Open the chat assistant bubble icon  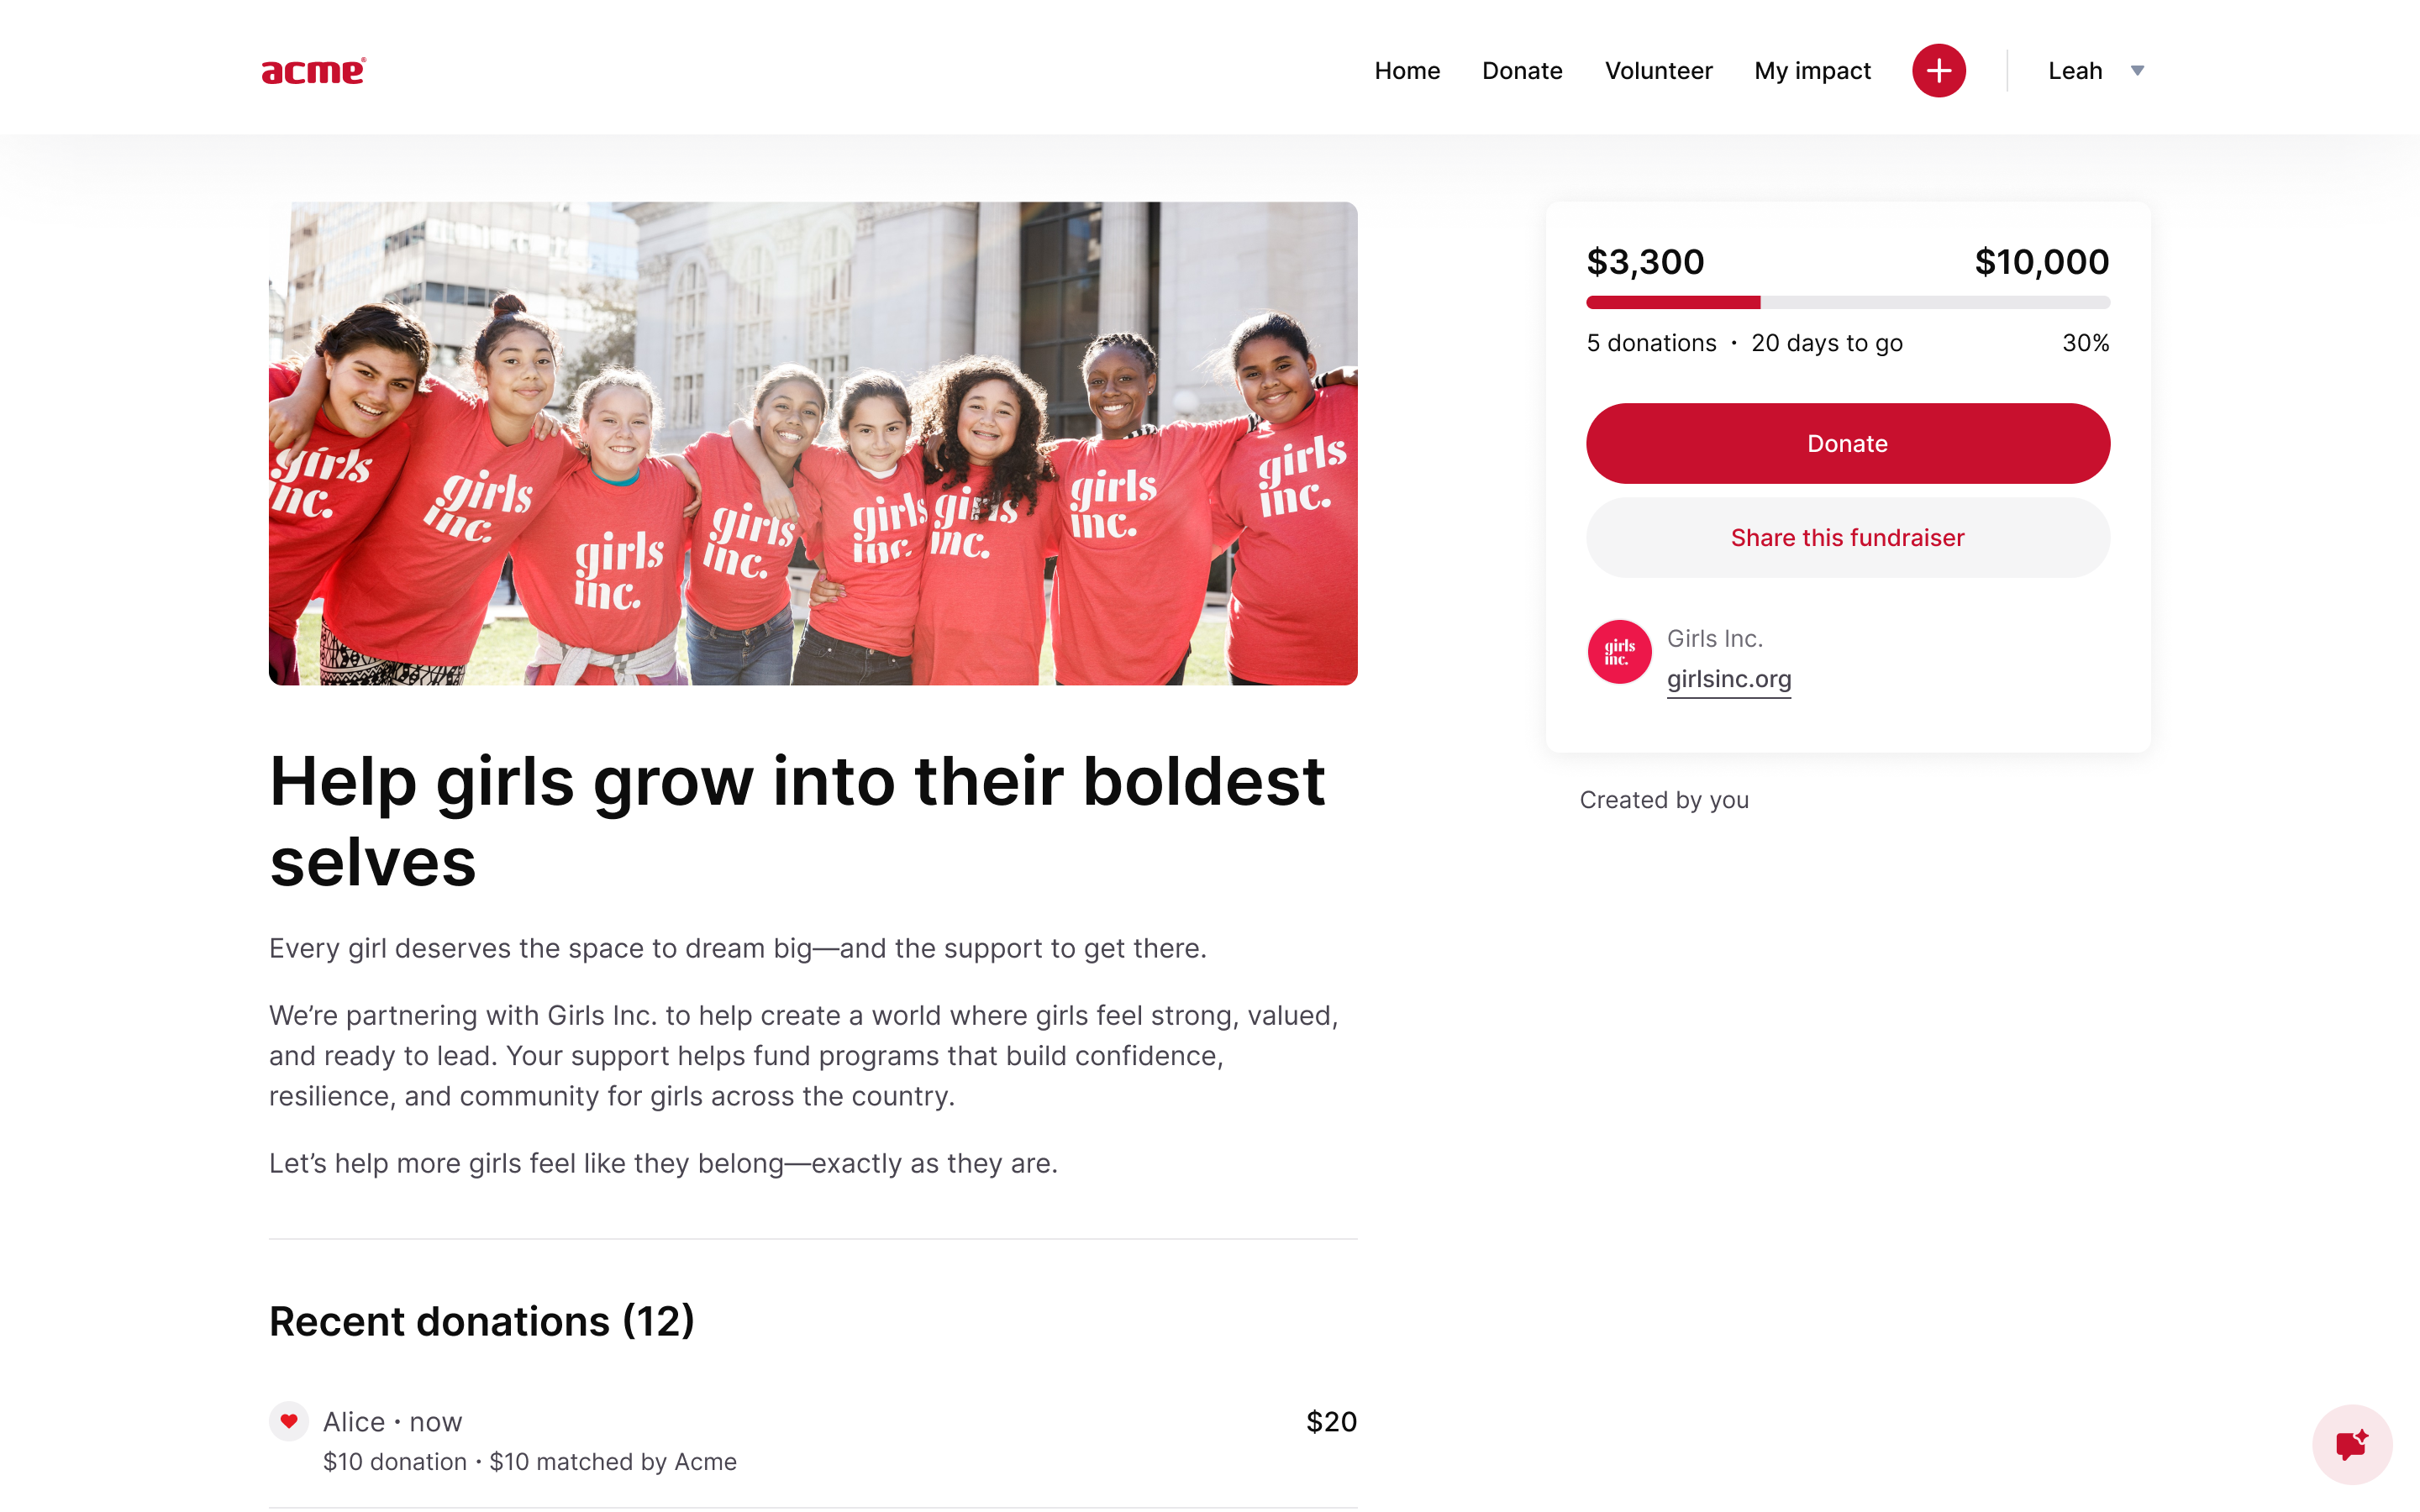tap(2351, 1444)
